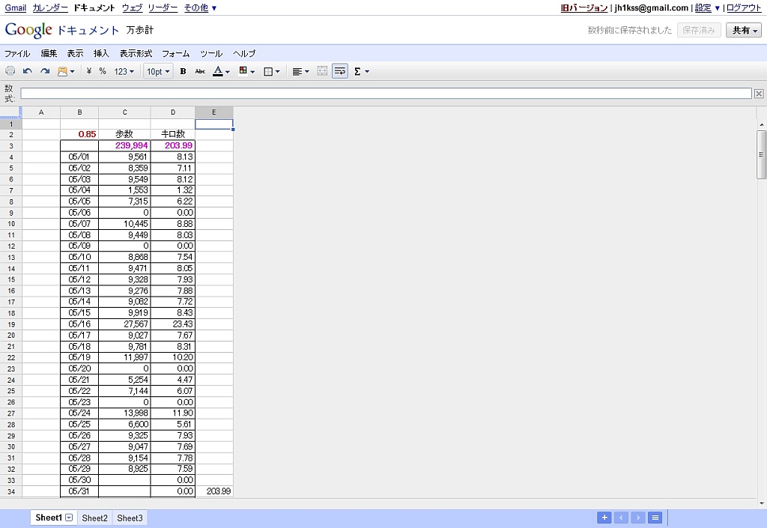This screenshot has width=767, height=528.
Task: Redo the last undone action
Action: [45, 71]
